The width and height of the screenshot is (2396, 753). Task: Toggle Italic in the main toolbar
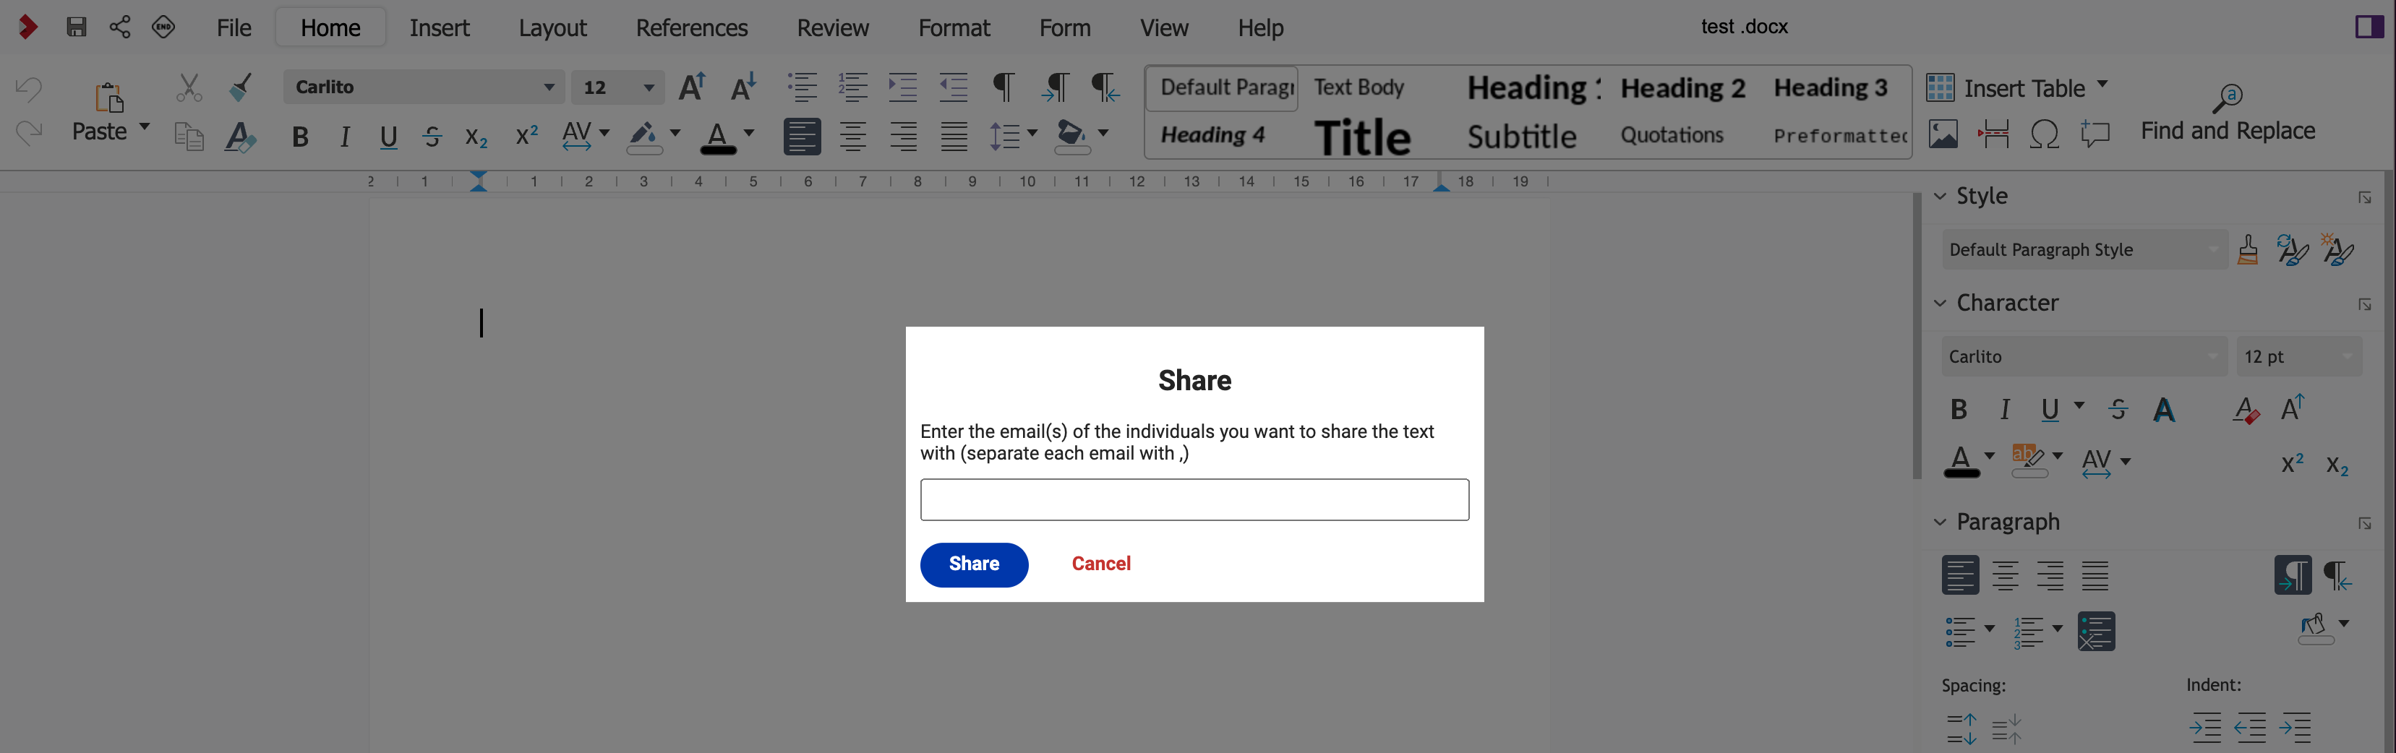pyautogui.click(x=345, y=137)
